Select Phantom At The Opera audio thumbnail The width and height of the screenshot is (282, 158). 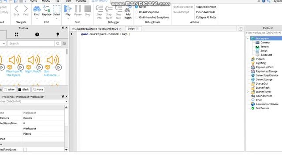(x=15, y=60)
